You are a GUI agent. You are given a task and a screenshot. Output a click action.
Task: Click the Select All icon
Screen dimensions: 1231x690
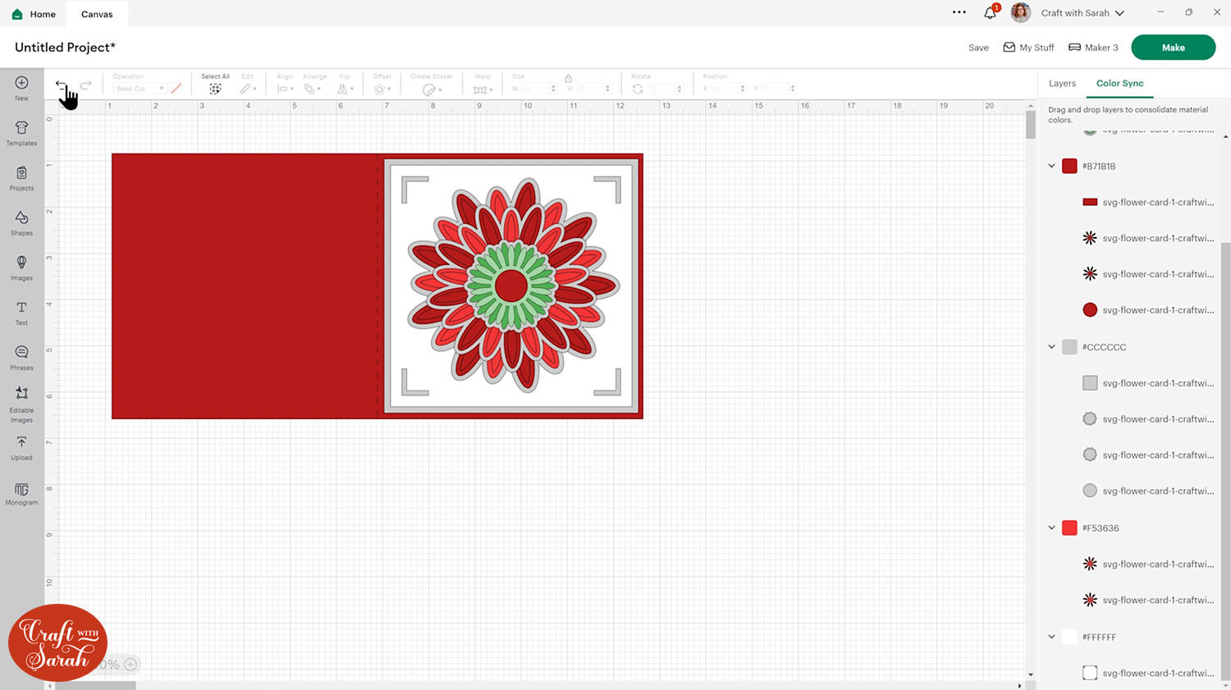pos(215,89)
